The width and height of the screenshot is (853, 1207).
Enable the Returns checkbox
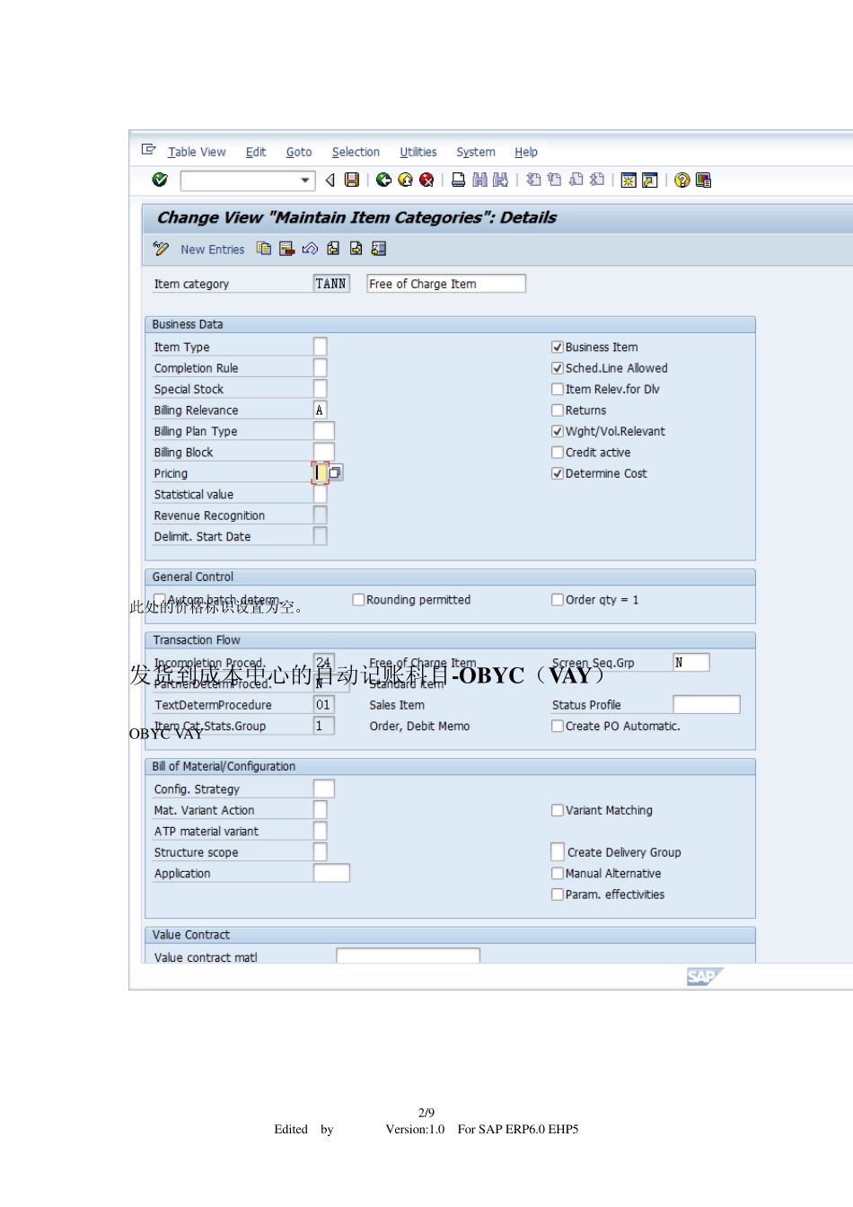tap(558, 410)
